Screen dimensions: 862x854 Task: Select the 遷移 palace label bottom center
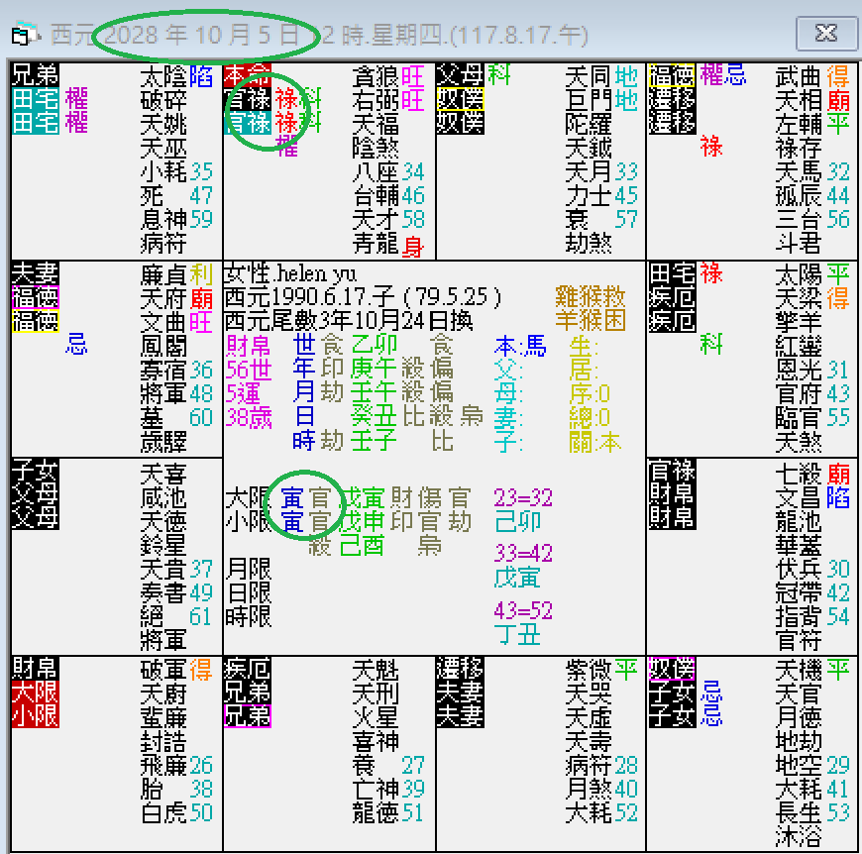click(x=458, y=667)
